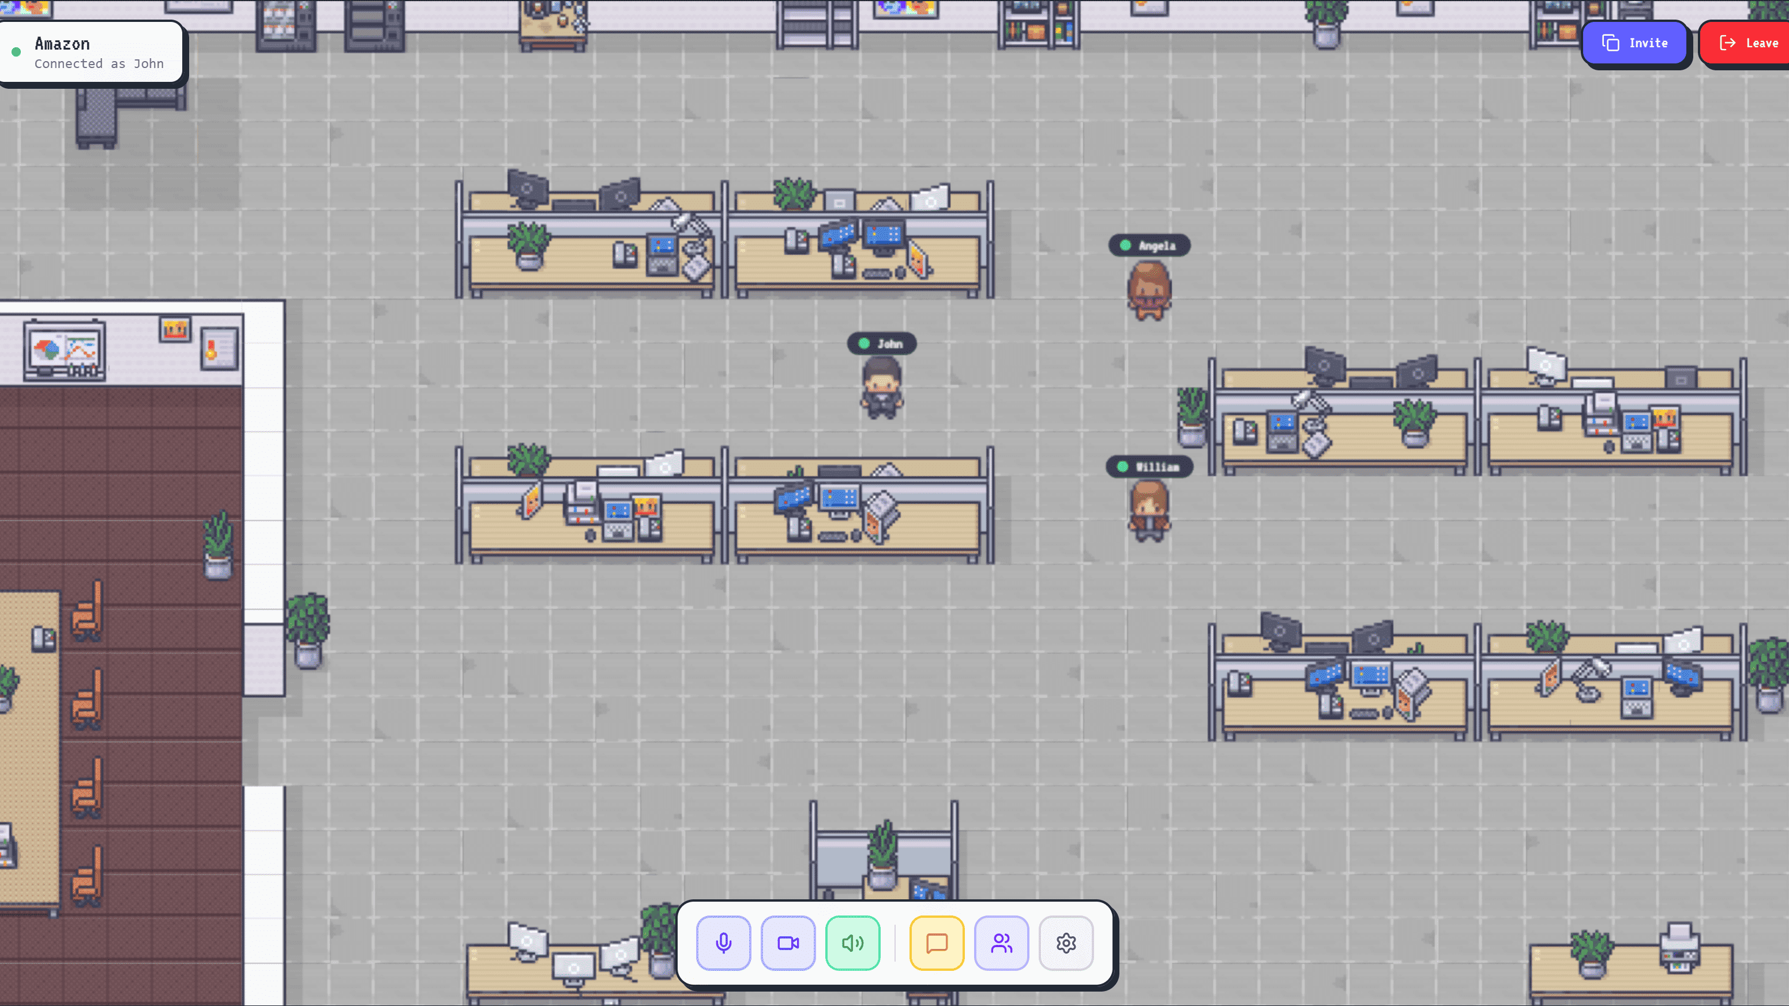Toggle the speaker sound button

click(852, 943)
